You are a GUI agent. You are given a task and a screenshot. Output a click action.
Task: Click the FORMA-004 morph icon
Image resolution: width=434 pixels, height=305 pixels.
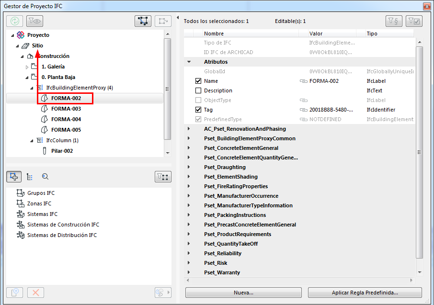(44, 119)
